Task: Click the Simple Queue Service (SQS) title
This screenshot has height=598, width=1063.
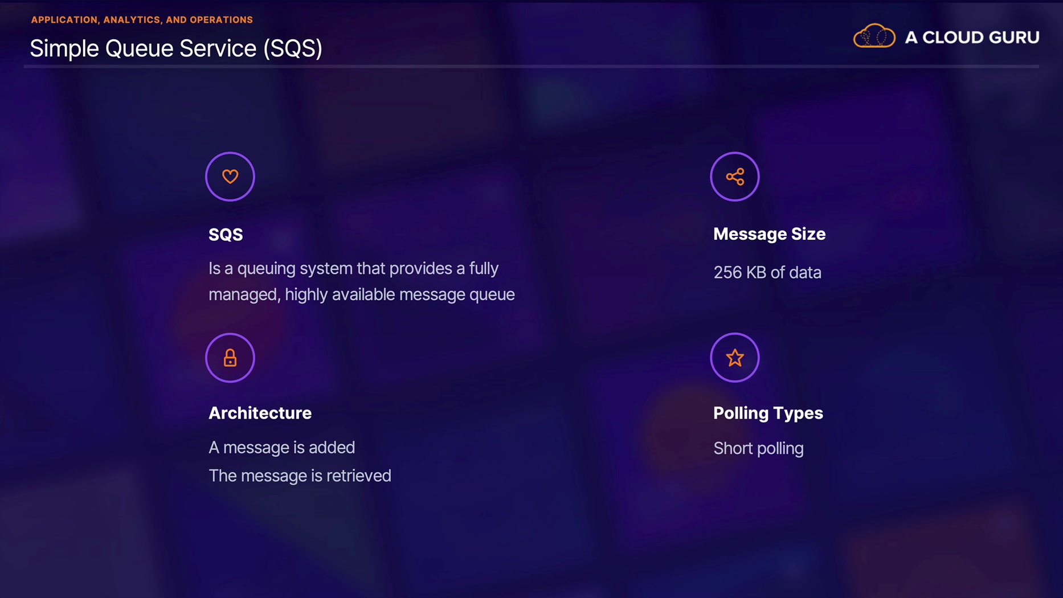Action: click(176, 48)
